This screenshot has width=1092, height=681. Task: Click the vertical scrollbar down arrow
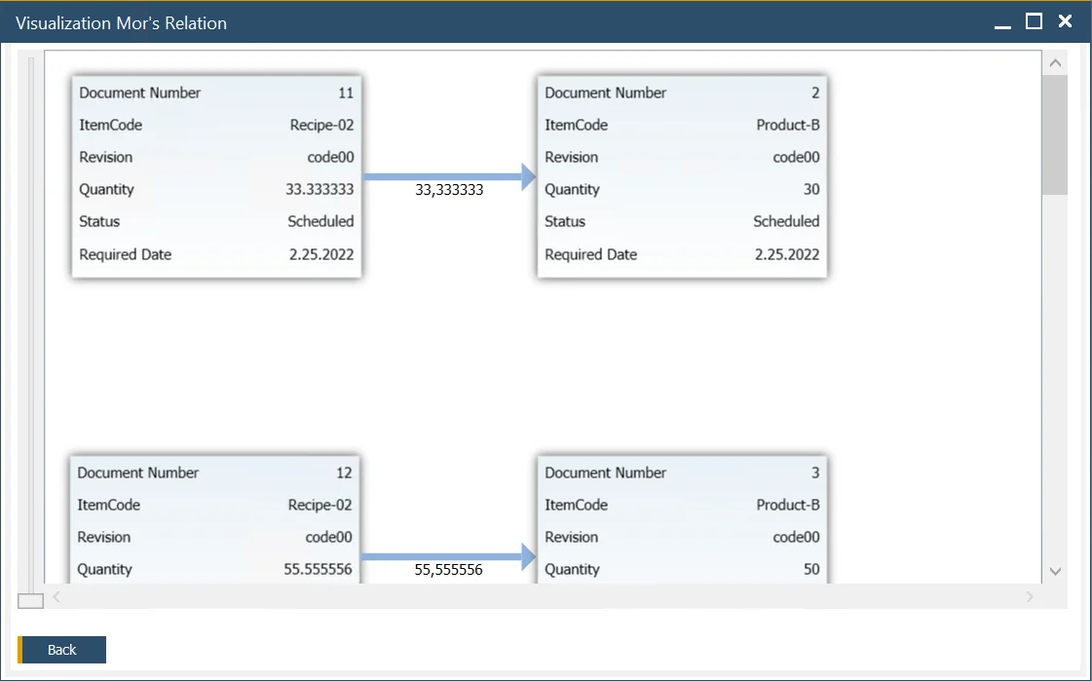[1054, 571]
